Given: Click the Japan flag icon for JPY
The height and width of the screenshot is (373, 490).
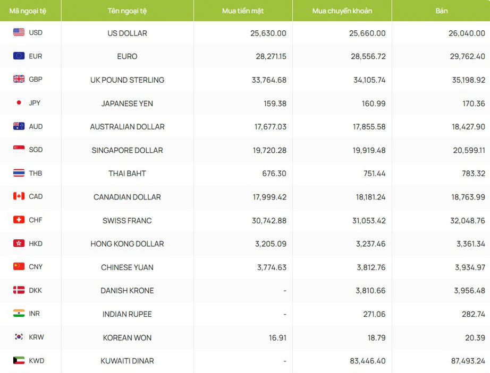Looking at the screenshot, I should tap(19, 102).
